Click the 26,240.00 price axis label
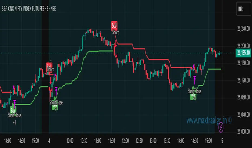The image size is (252, 148). [243, 29]
